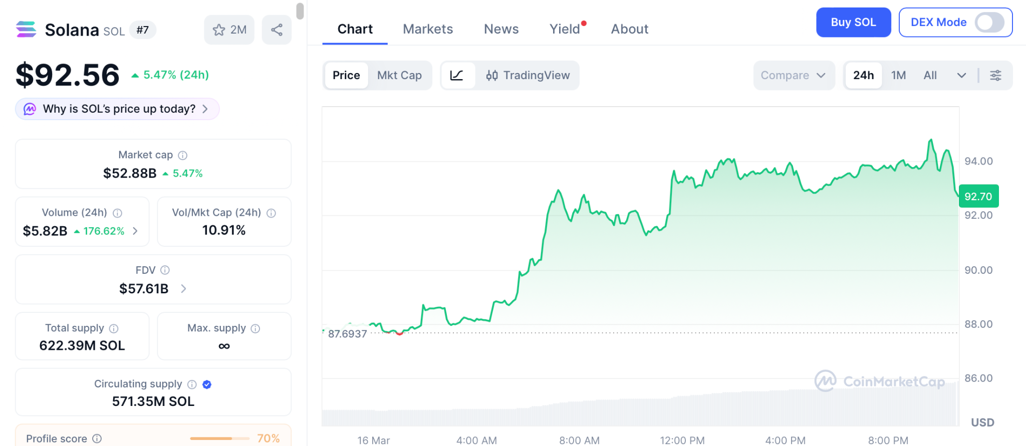Click the star watchlist icon
The width and height of the screenshot is (1026, 446).
[219, 30]
